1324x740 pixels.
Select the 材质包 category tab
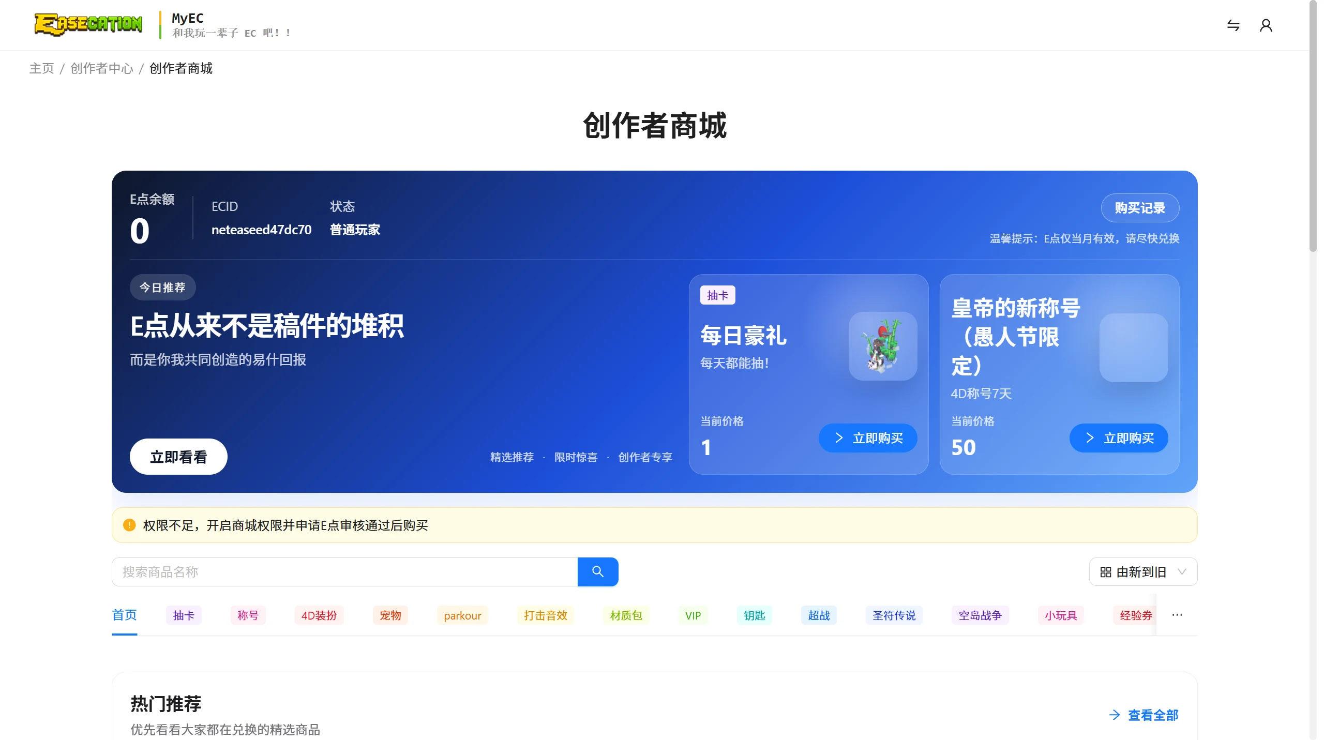626,615
